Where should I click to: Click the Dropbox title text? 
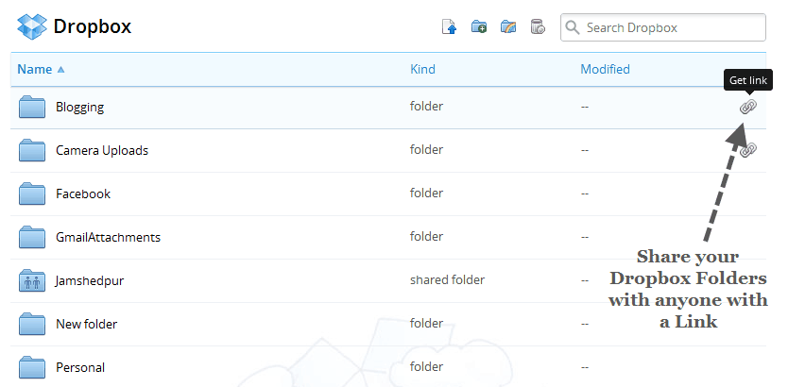click(92, 26)
